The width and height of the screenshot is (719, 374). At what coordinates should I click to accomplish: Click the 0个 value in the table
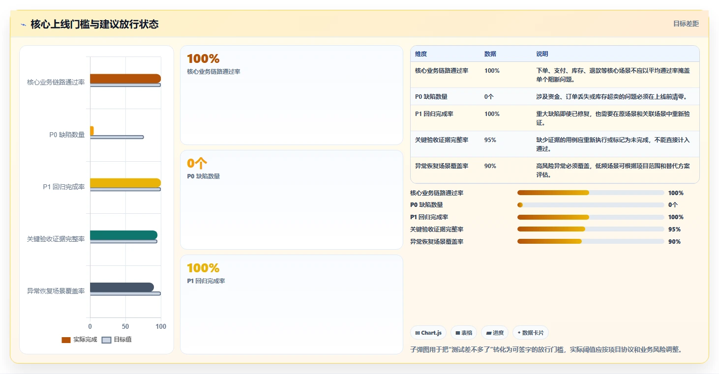489,97
